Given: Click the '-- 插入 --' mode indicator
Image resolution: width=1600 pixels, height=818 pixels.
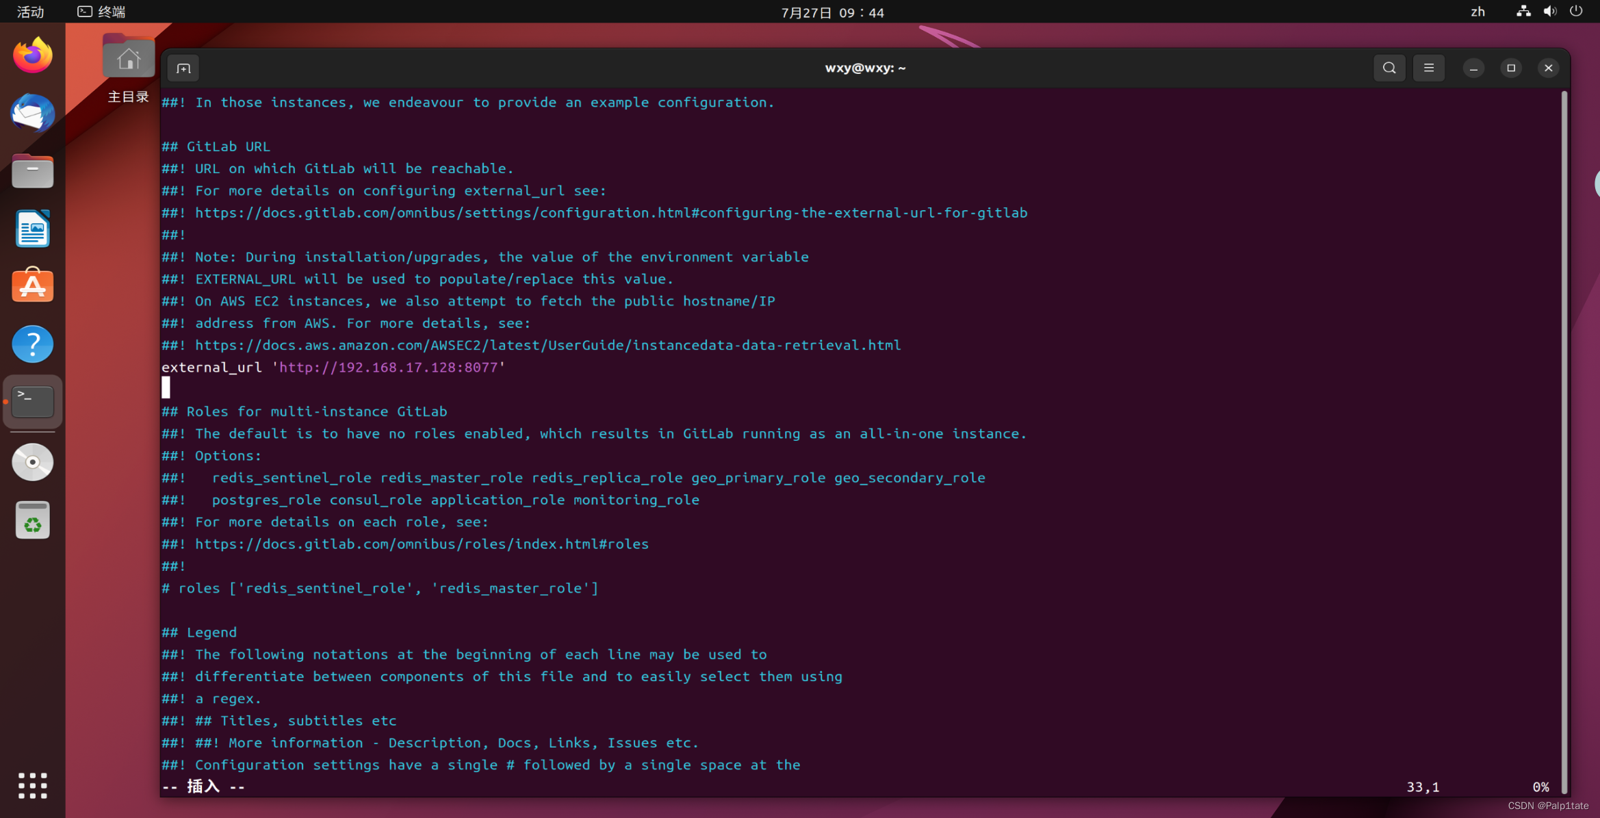Looking at the screenshot, I should pyautogui.click(x=203, y=787).
